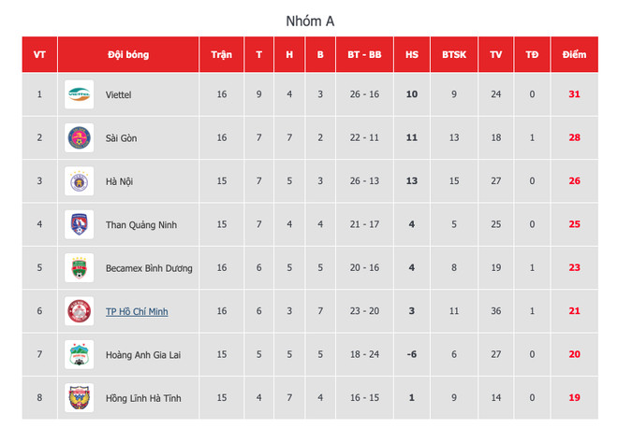The width and height of the screenshot is (618, 442).
Task: Click the Nhóm A table title
Action: [309, 20]
